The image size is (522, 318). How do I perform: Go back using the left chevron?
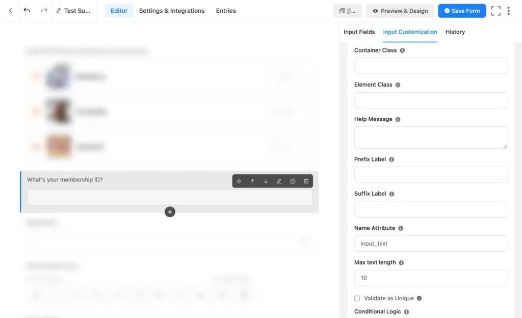[x=11, y=11]
